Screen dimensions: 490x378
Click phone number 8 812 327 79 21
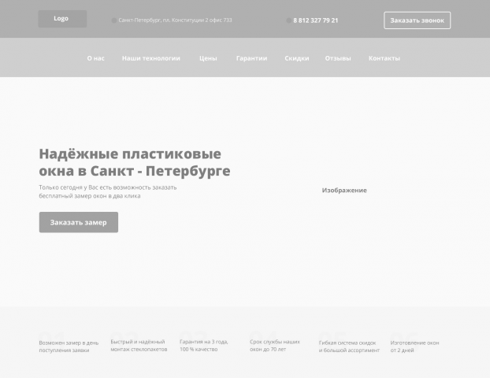(316, 20)
